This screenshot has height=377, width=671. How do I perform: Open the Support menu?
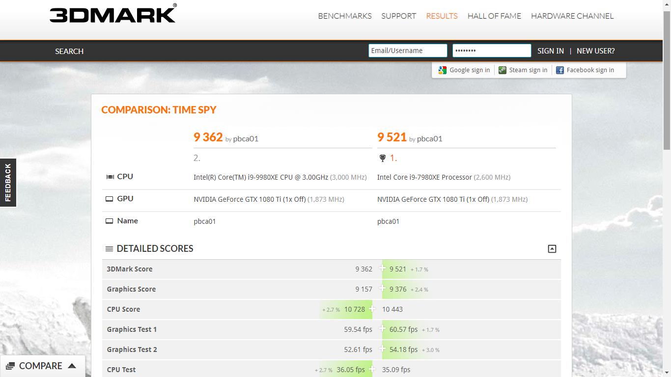pyautogui.click(x=399, y=16)
